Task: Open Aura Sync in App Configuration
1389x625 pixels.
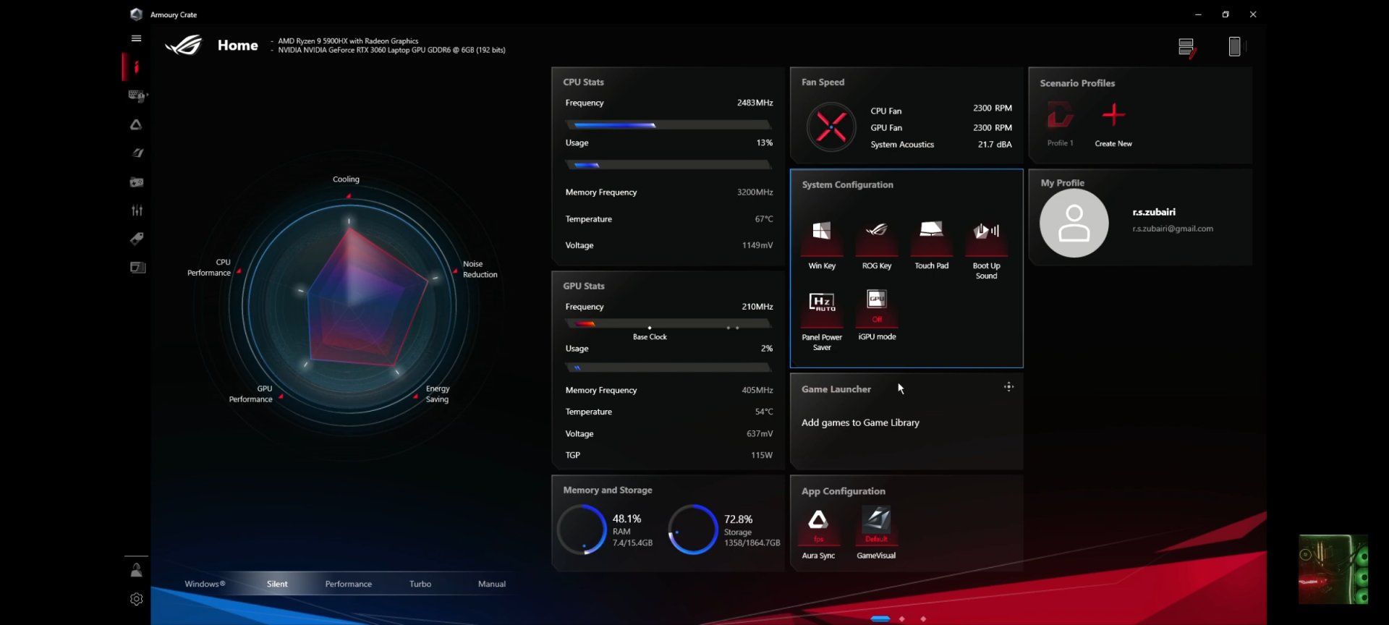Action: pos(818,526)
